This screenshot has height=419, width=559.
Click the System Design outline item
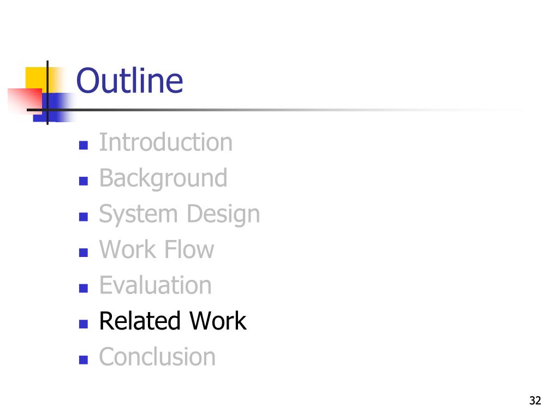click(180, 214)
